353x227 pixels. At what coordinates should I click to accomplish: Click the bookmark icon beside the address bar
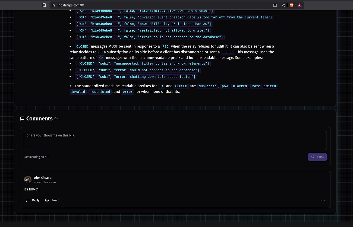[x=44, y=5]
